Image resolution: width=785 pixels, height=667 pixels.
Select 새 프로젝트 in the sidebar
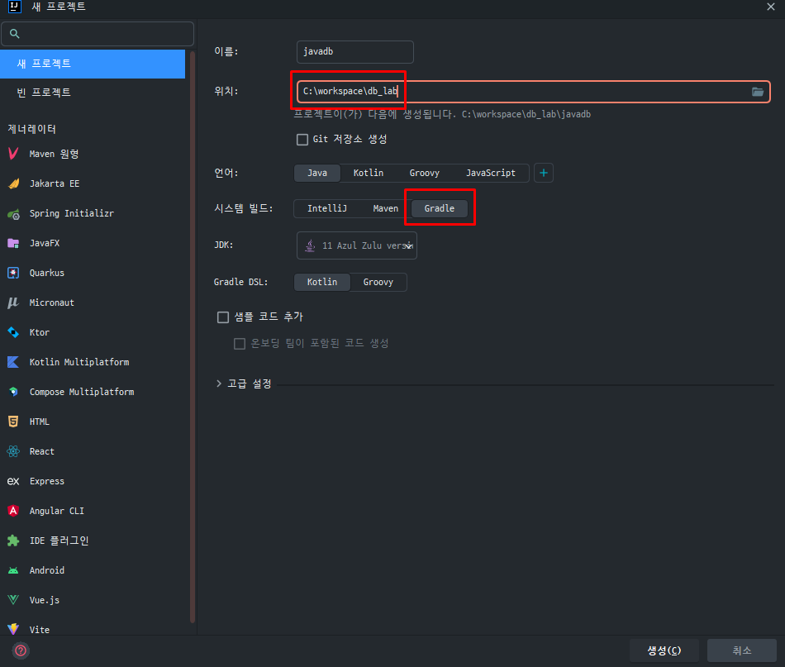[x=93, y=64]
